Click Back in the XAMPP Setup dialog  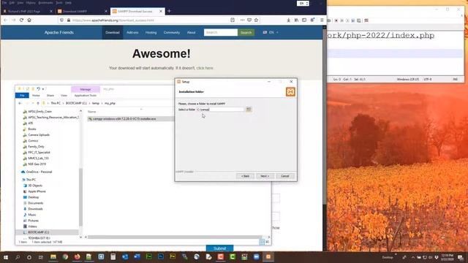pos(245,176)
